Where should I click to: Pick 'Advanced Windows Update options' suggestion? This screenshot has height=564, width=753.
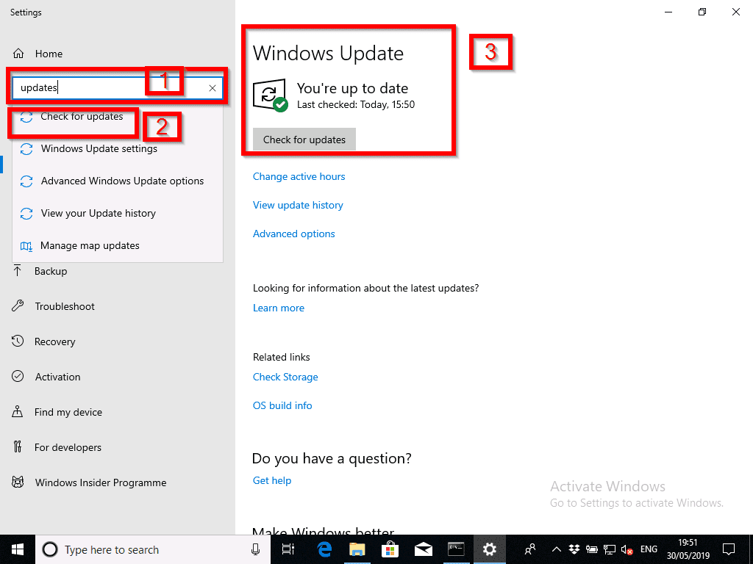click(x=122, y=181)
